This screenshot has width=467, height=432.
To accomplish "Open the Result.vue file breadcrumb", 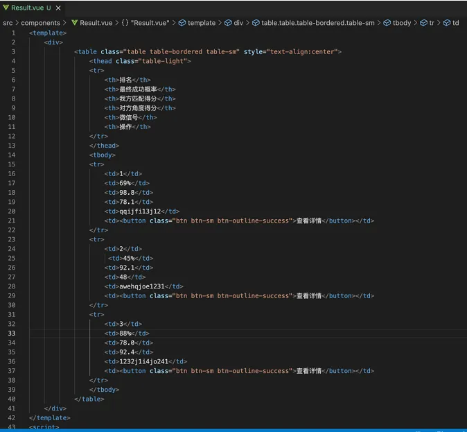I will click(96, 23).
